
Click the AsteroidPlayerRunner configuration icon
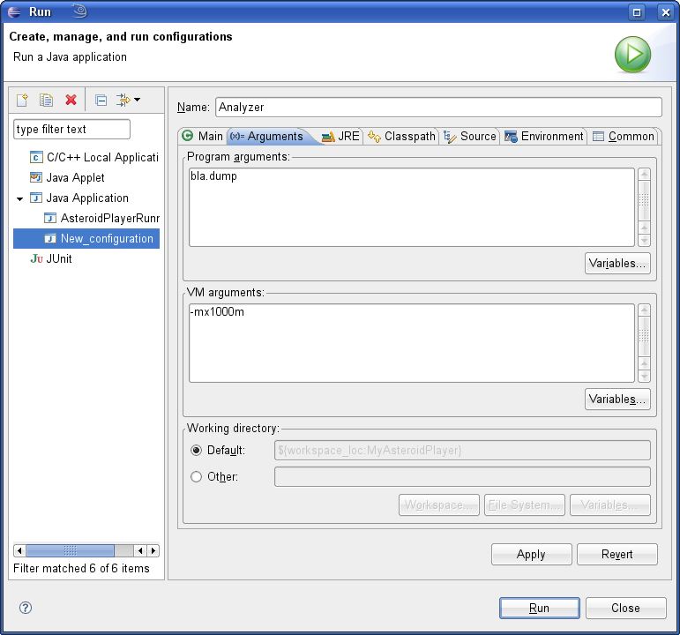point(50,218)
